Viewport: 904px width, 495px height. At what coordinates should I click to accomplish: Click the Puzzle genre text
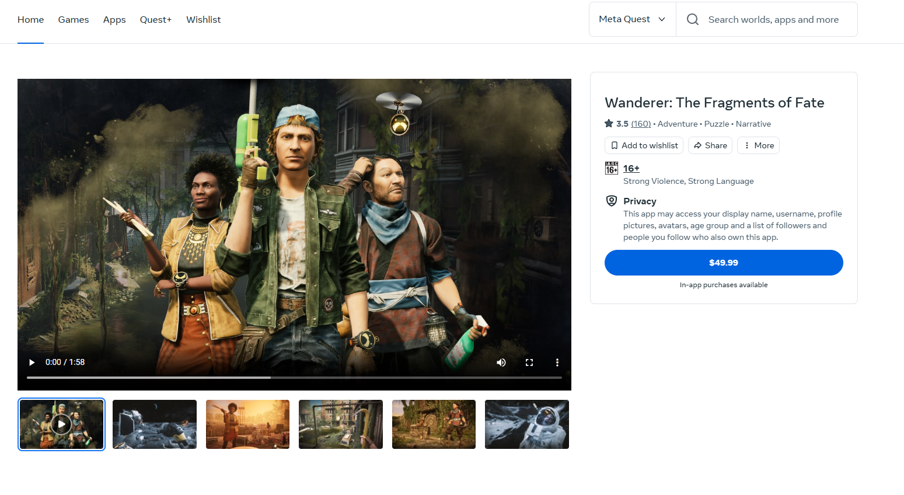tap(717, 124)
